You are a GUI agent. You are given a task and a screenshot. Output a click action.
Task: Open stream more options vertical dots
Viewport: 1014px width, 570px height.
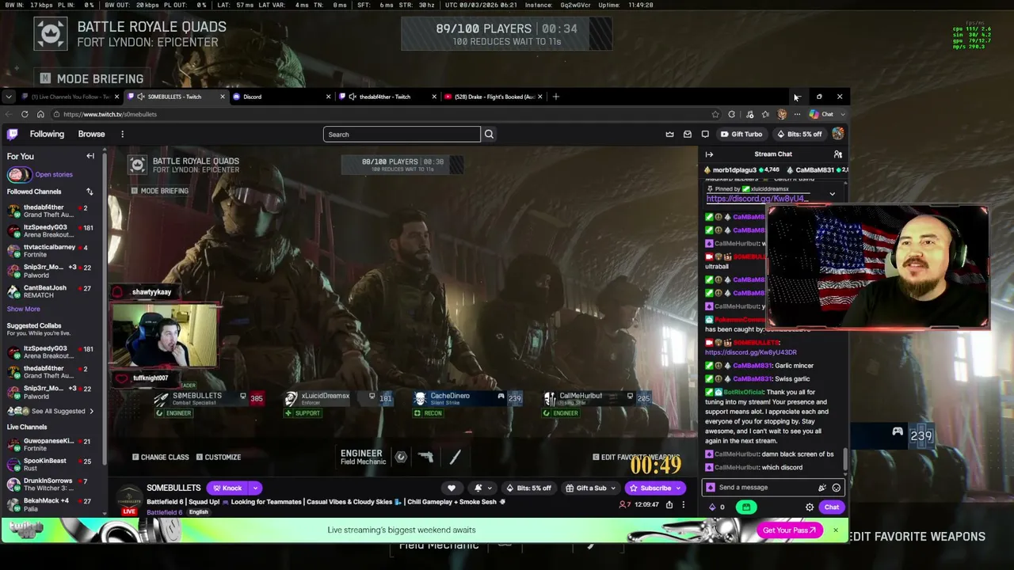[683, 504]
